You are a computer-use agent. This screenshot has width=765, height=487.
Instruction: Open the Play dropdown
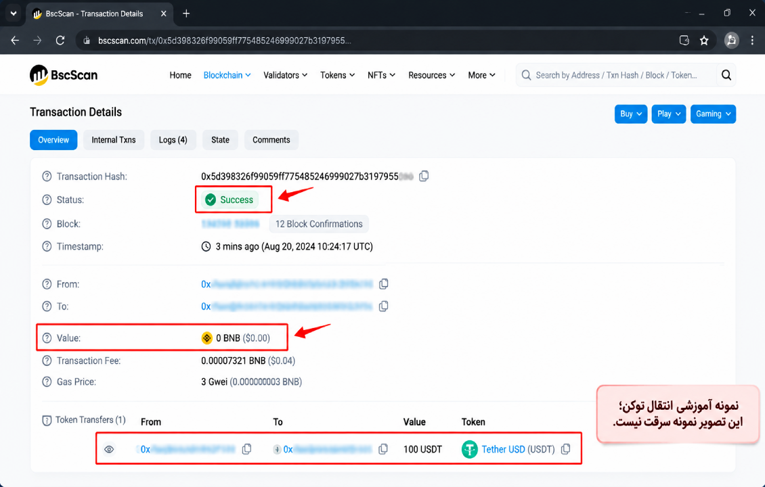coord(668,114)
